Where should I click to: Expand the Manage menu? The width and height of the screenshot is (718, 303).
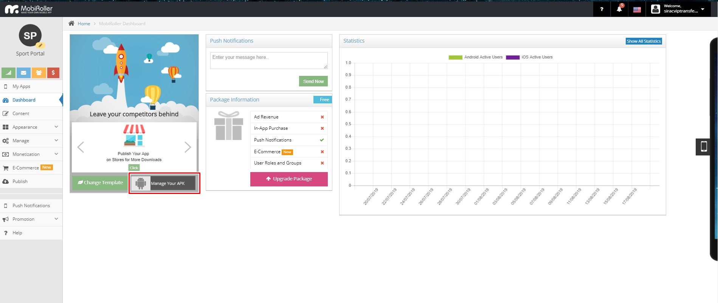coord(31,141)
